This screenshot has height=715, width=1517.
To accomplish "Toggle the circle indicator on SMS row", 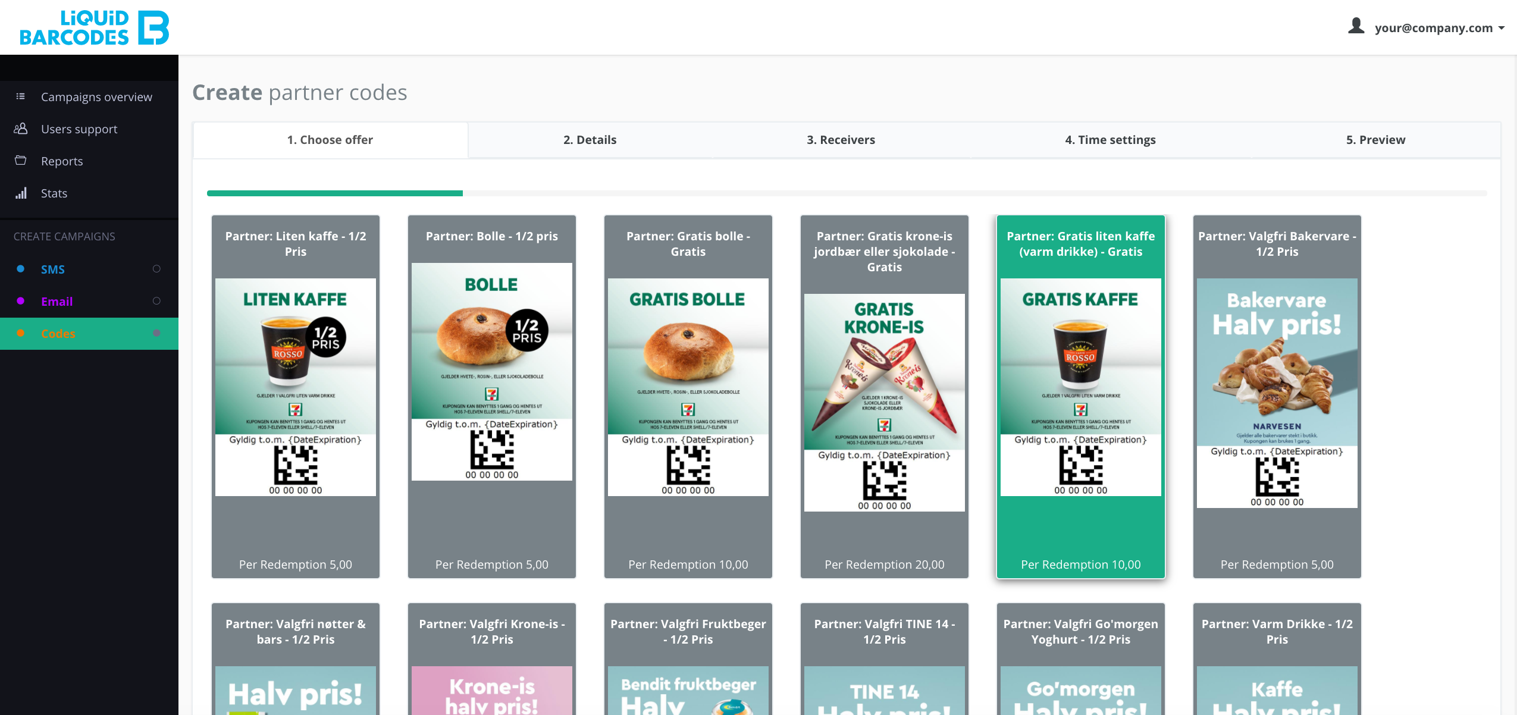I will pyautogui.click(x=156, y=269).
